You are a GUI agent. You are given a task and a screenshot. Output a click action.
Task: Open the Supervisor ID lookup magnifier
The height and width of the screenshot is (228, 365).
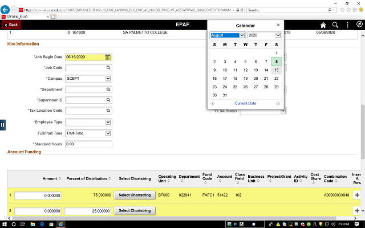click(x=108, y=100)
